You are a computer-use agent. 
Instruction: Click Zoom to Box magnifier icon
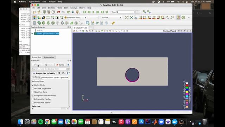pyautogui.click(x=136, y=18)
